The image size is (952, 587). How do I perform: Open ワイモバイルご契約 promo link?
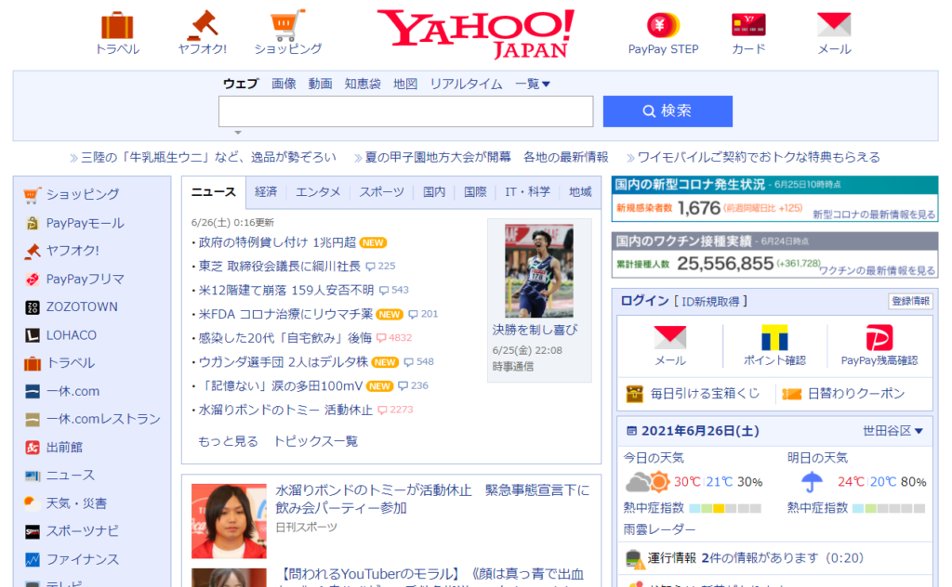click(759, 158)
